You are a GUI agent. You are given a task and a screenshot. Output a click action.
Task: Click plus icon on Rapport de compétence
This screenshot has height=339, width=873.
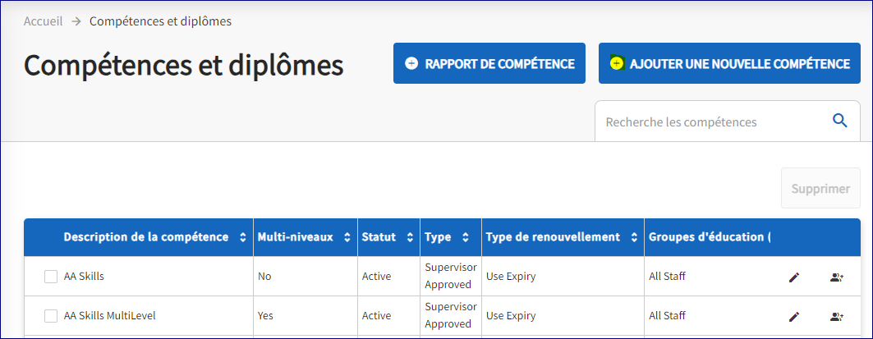[x=411, y=63]
